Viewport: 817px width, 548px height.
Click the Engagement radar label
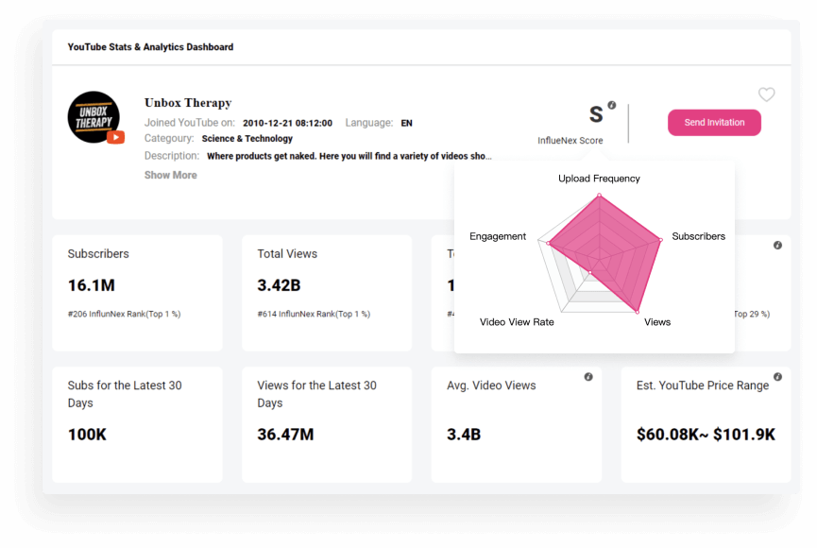click(498, 236)
